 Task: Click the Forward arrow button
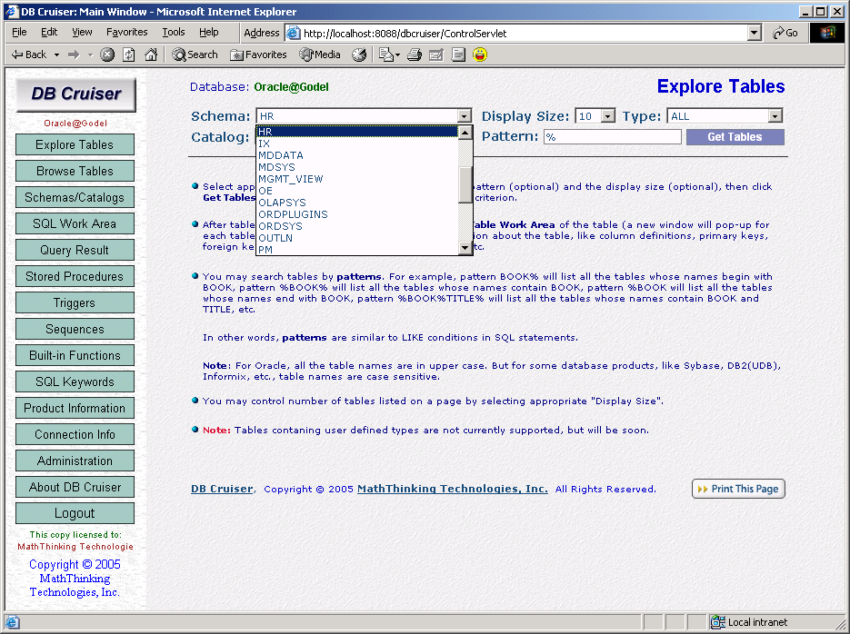coord(74,54)
